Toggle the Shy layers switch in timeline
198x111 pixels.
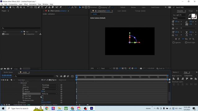point(61,76)
